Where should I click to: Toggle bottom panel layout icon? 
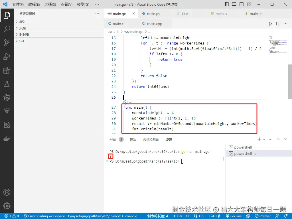pos(234,4)
